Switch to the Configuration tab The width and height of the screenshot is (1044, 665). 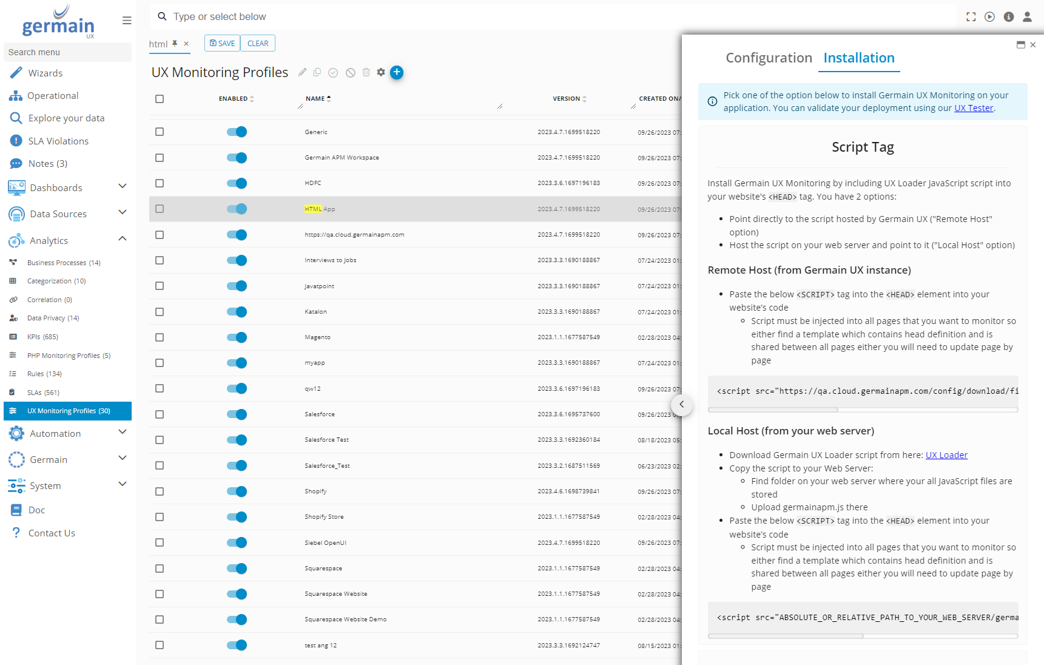[769, 58]
